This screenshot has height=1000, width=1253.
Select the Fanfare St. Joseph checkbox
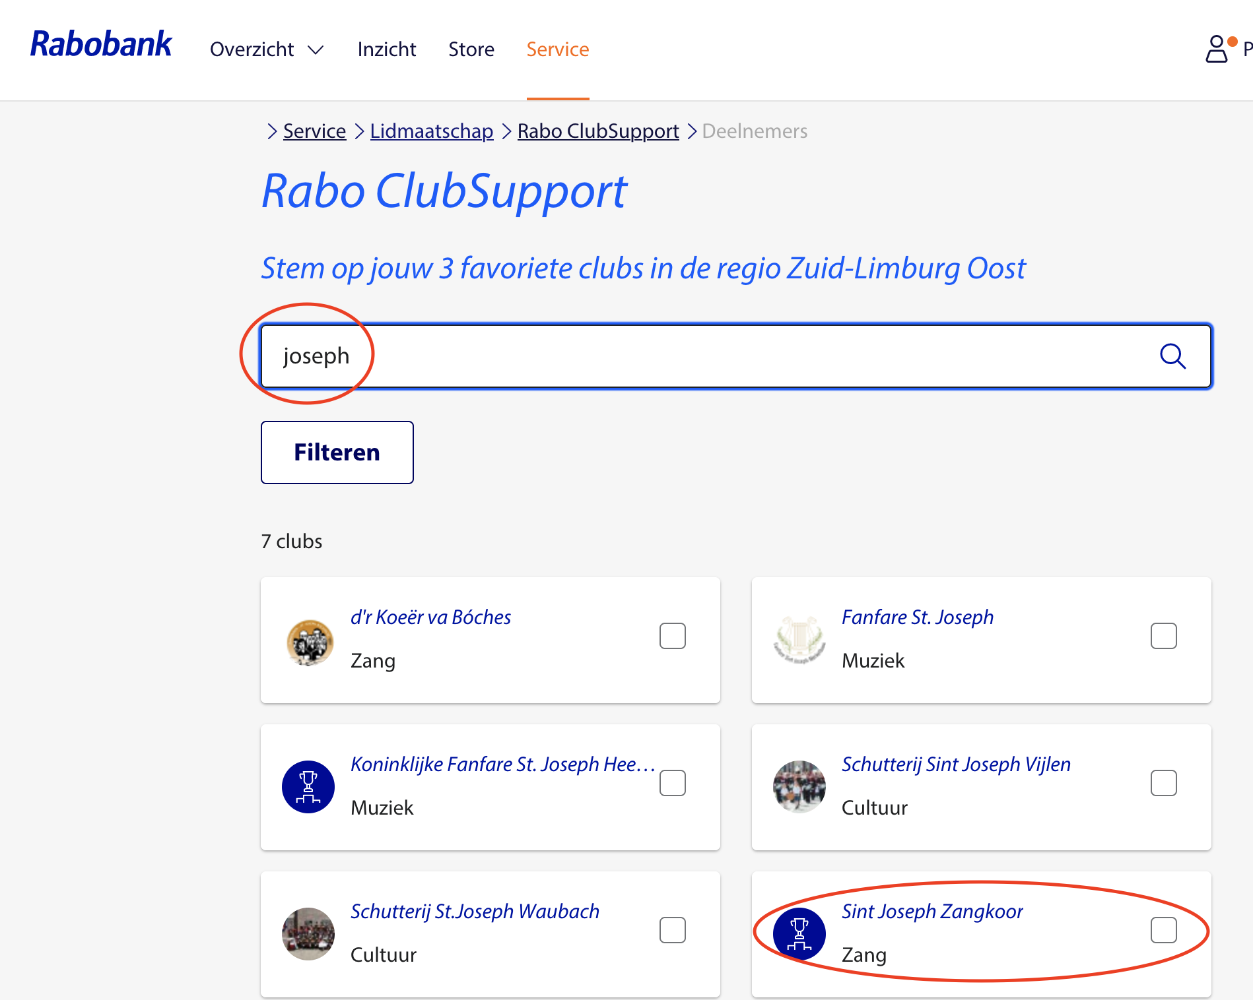1163,636
